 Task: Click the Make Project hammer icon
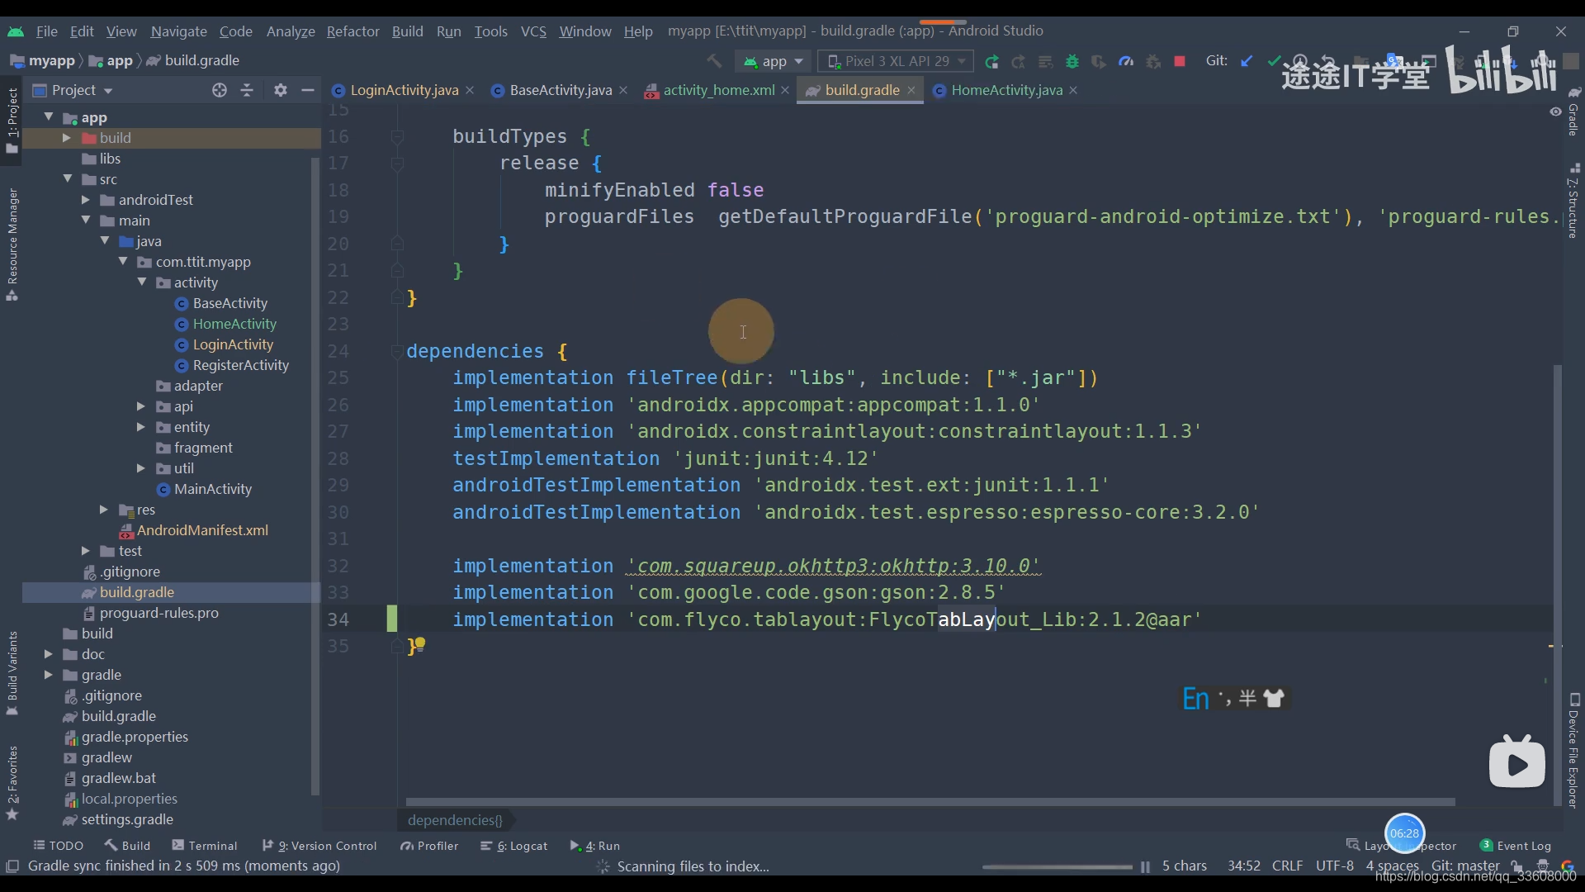tap(714, 61)
